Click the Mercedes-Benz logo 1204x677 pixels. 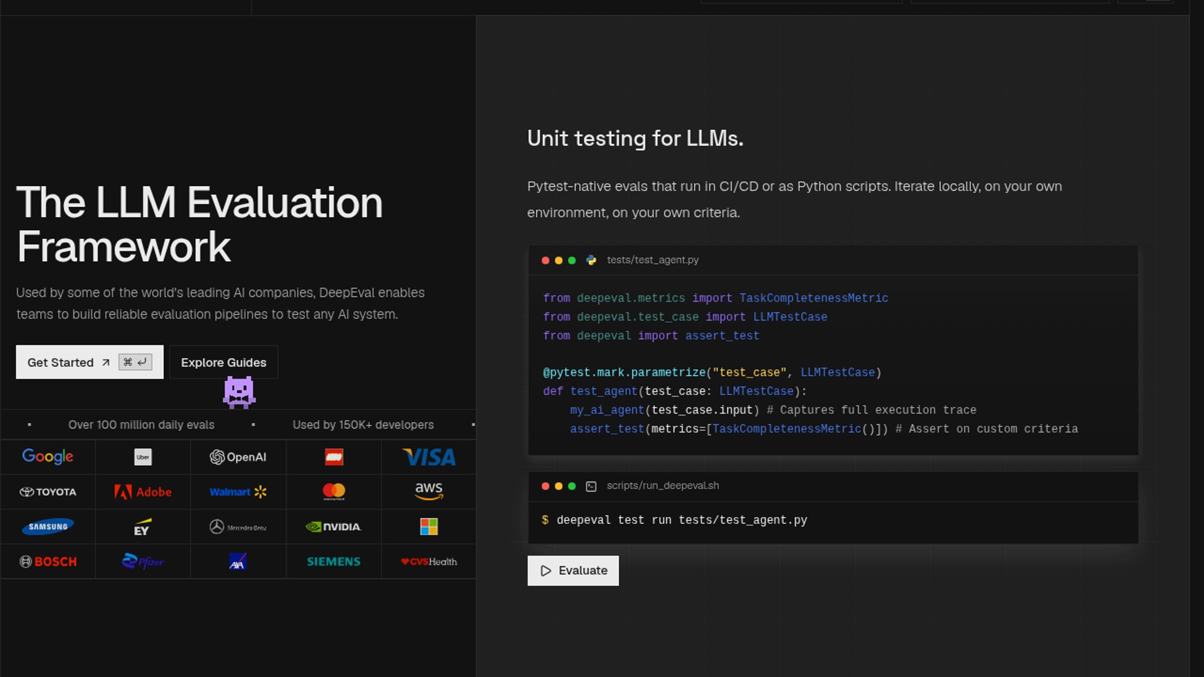(x=238, y=527)
